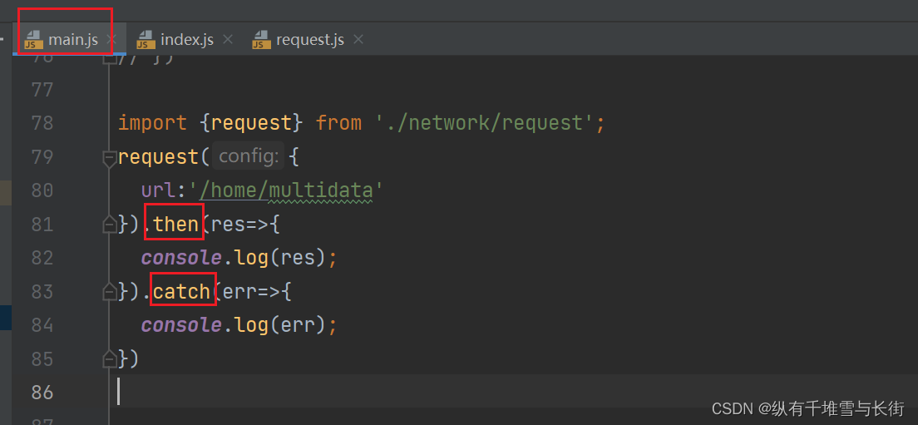Click line number 84 in the gutter

pyautogui.click(x=42, y=325)
